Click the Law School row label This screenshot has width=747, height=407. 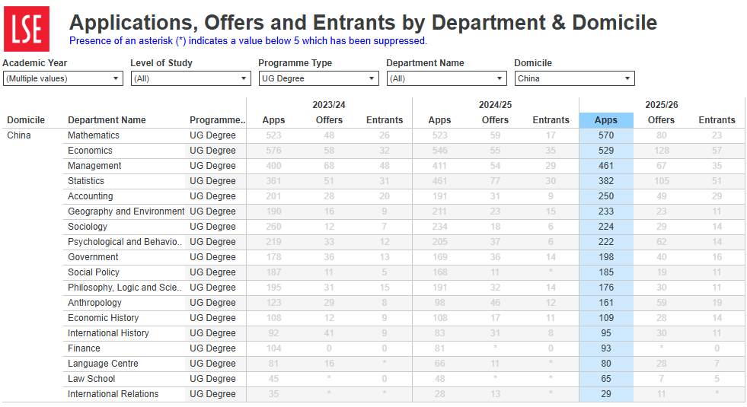(x=91, y=379)
